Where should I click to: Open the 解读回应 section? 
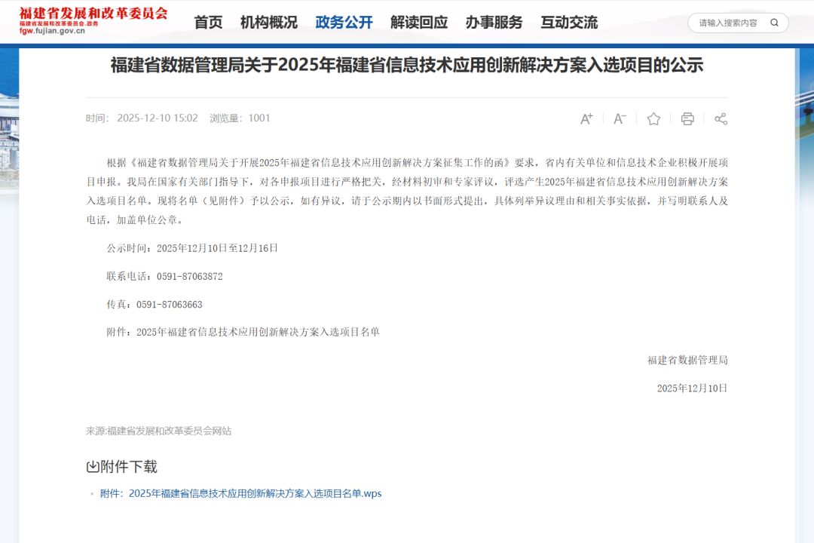[419, 23]
